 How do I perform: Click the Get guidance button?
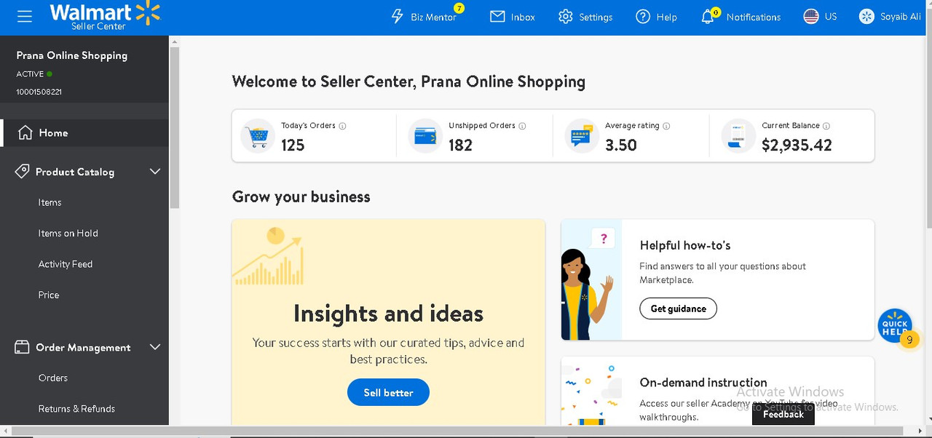678,308
